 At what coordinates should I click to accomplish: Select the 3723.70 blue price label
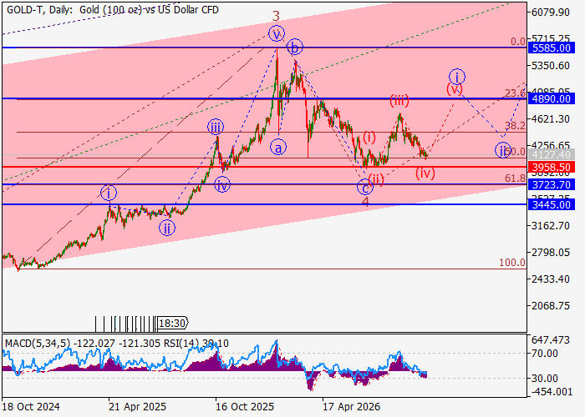click(552, 184)
